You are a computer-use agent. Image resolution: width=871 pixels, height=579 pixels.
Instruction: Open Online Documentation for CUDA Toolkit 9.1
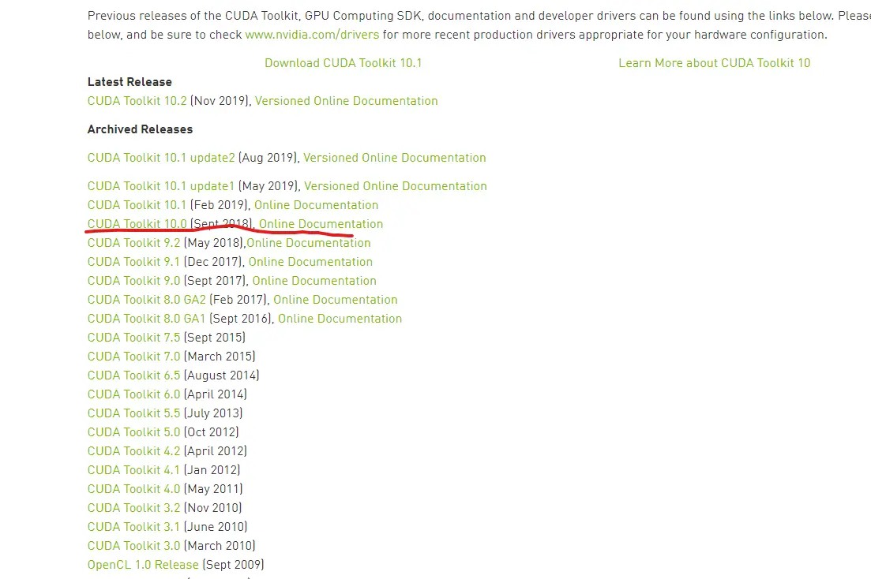[x=310, y=261]
